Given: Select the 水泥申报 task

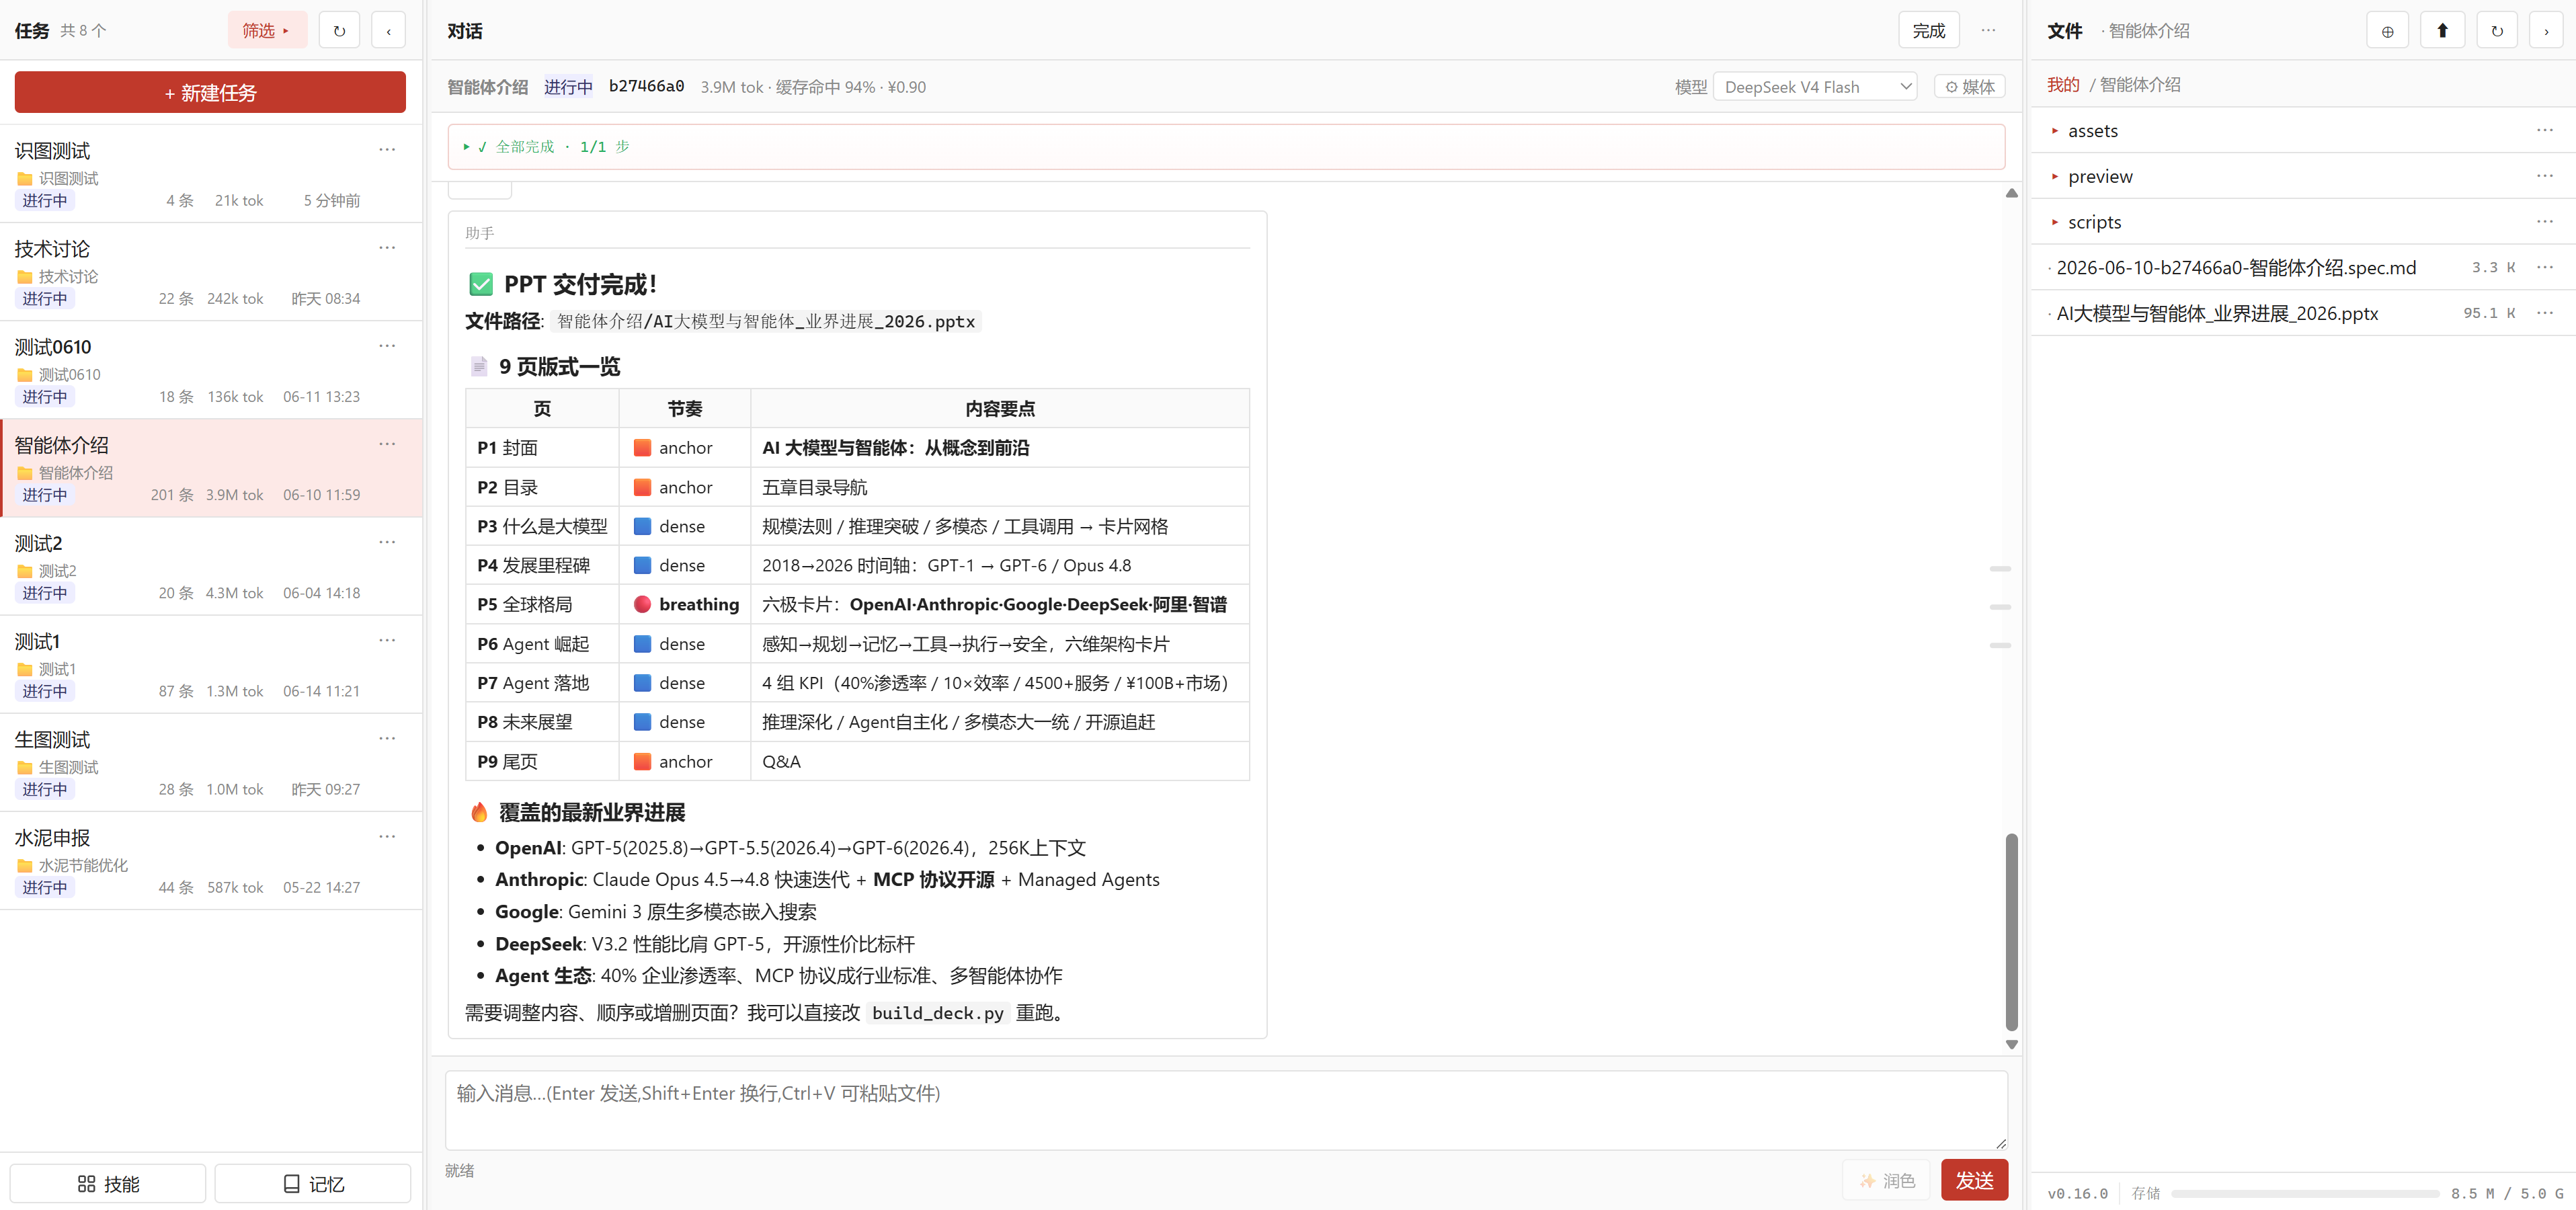Looking at the screenshot, I should click(x=210, y=860).
